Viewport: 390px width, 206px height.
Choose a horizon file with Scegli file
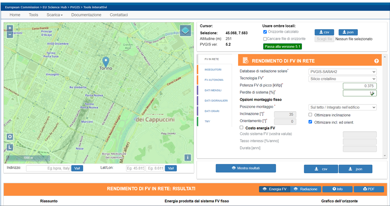(324, 39)
